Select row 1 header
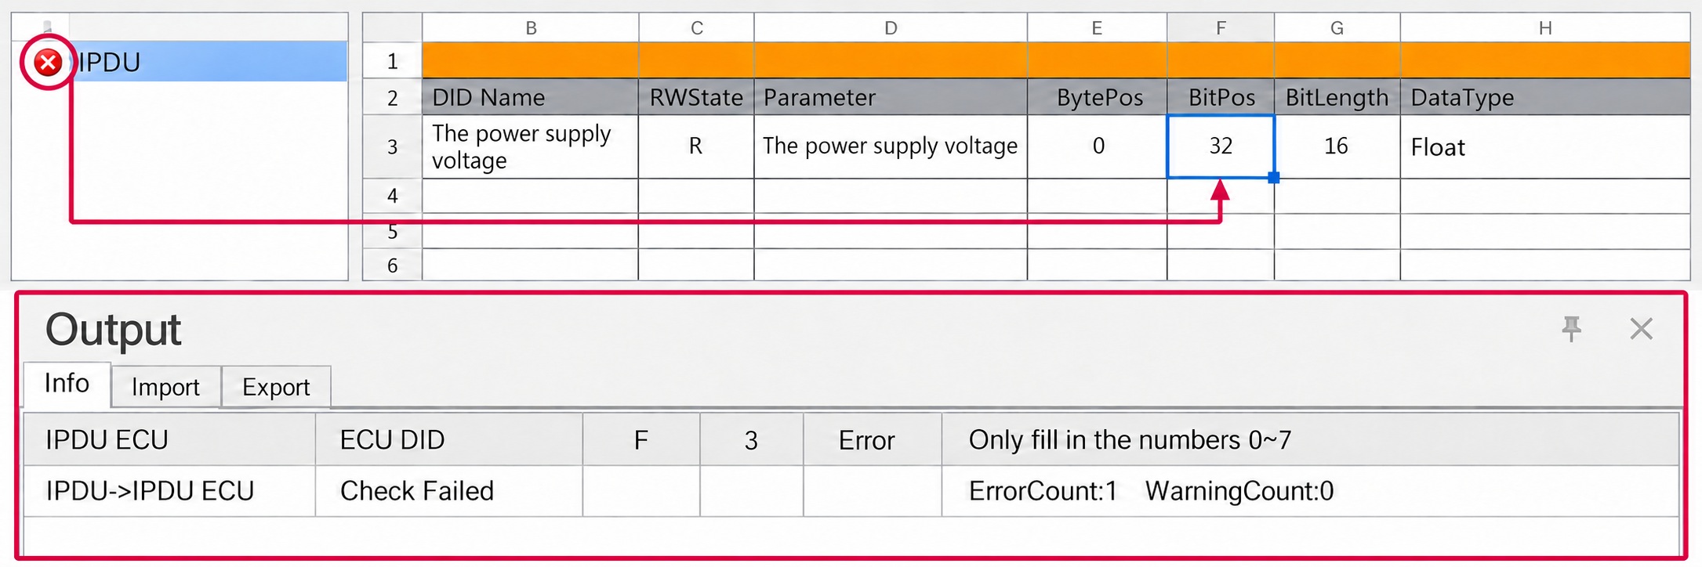This screenshot has width=1702, height=567. pyautogui.click(x=393, y=61)
